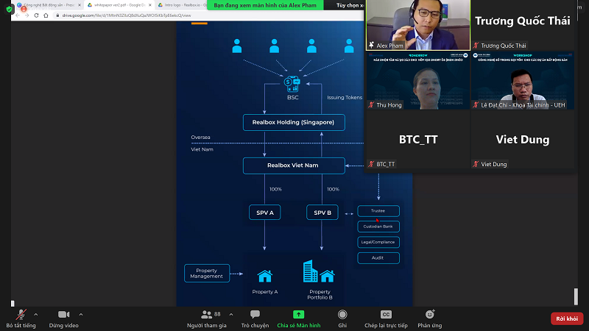
Task: Close the whitepaper PDF browser tab
Action: (x=150, y=5)
